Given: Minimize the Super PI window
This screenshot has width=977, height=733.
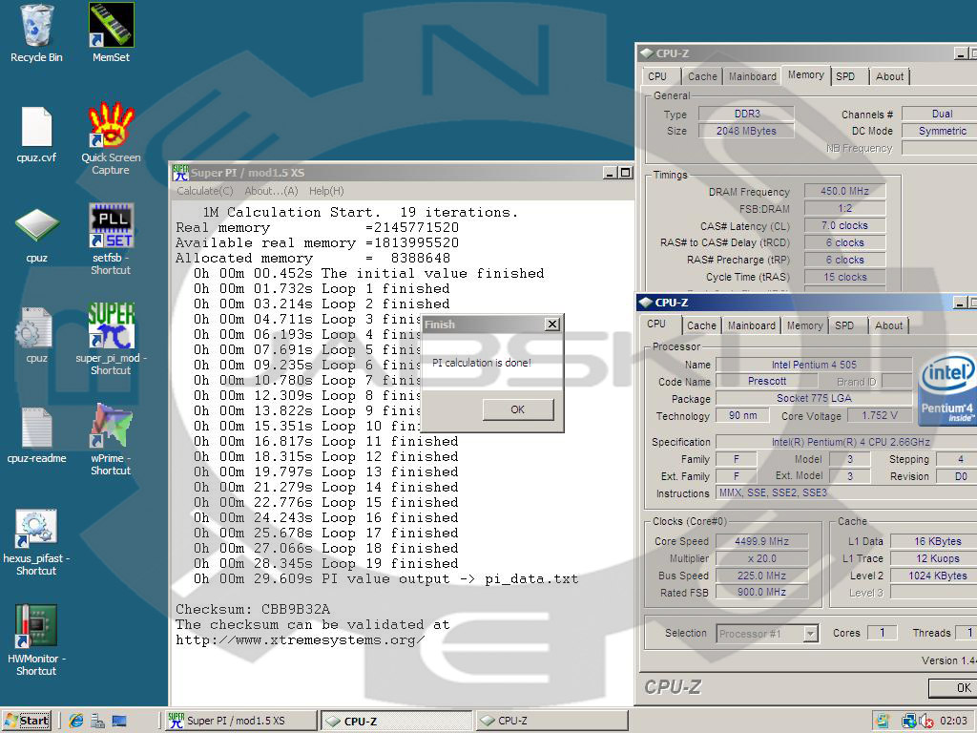Looking at the screenshot, I should 610,173.
